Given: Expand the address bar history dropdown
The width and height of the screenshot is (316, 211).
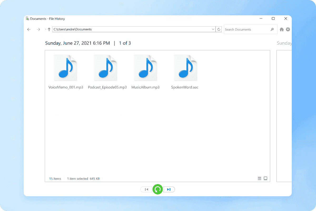Looking at the screenshot, I should [213, 30].
